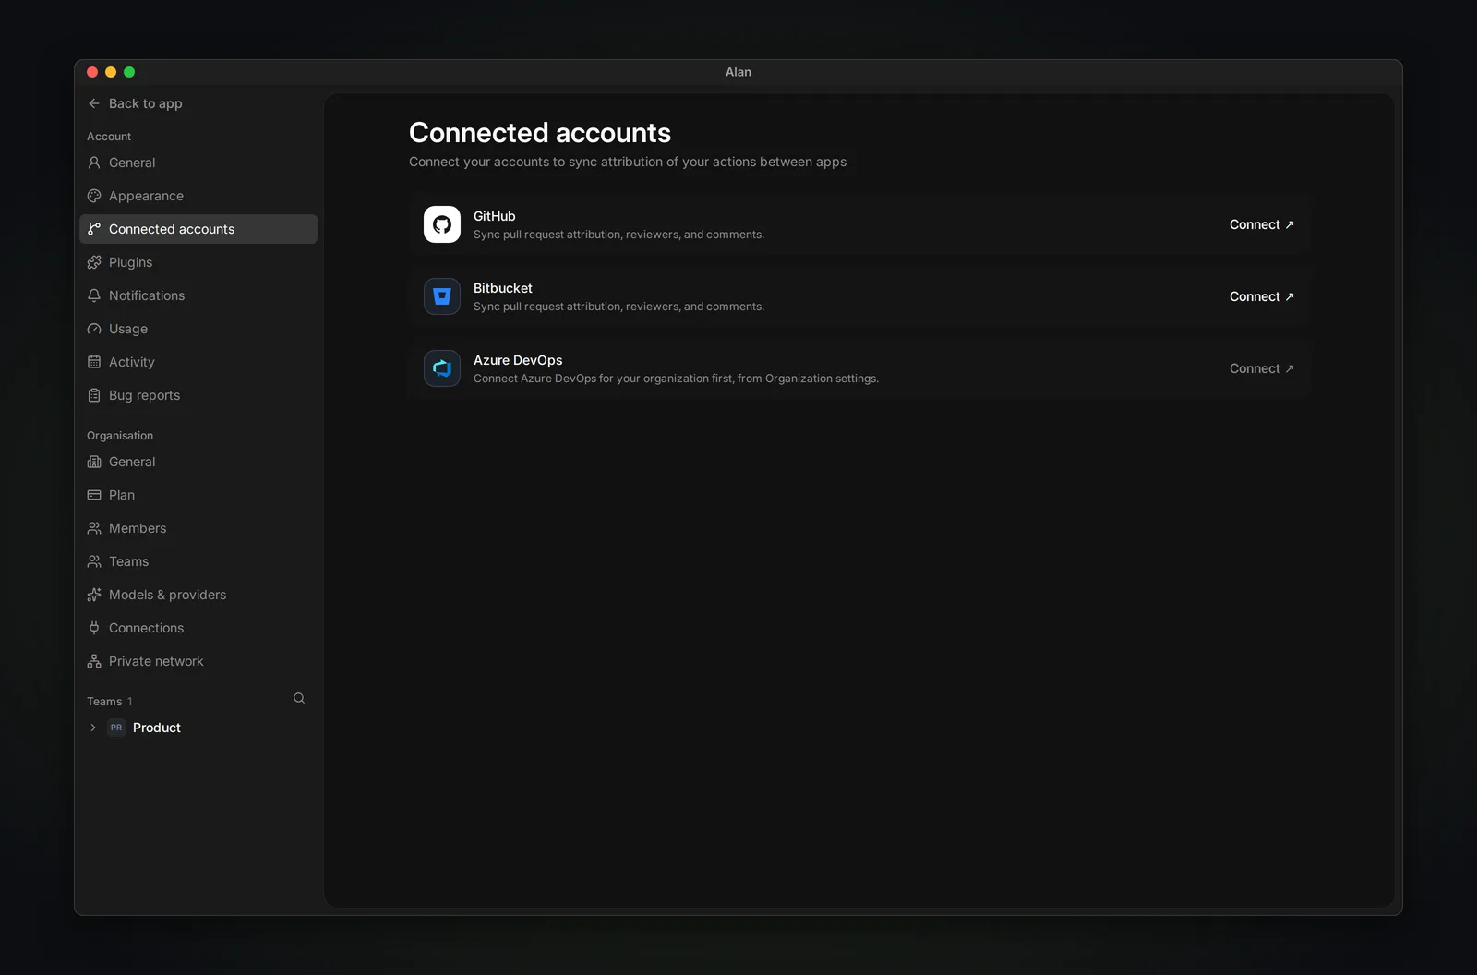Open Account General settings
1477x975 pixels.
pos(198,162)
